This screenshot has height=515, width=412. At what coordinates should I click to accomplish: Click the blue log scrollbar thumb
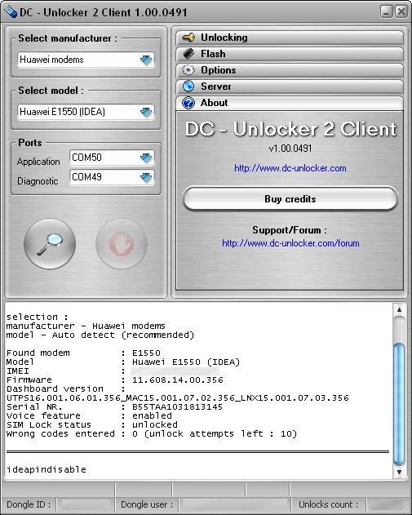click(399, 404)
